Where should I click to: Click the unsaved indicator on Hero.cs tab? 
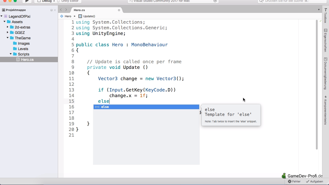119,10
